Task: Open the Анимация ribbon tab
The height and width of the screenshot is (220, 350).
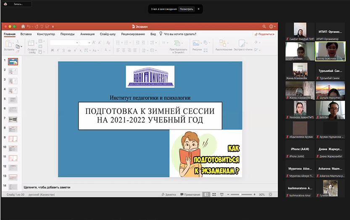Action: [87, 34]
